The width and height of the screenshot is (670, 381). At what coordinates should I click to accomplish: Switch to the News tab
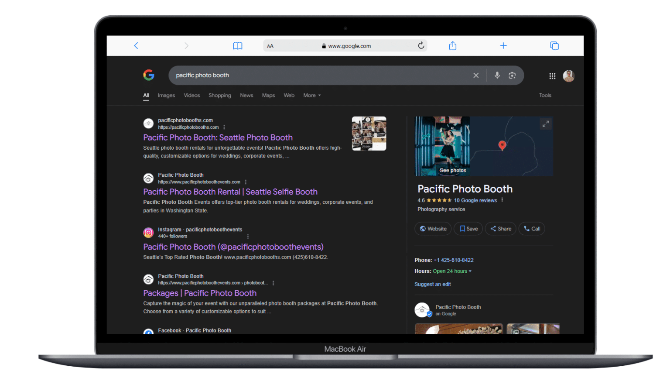[x=246, y=95]
